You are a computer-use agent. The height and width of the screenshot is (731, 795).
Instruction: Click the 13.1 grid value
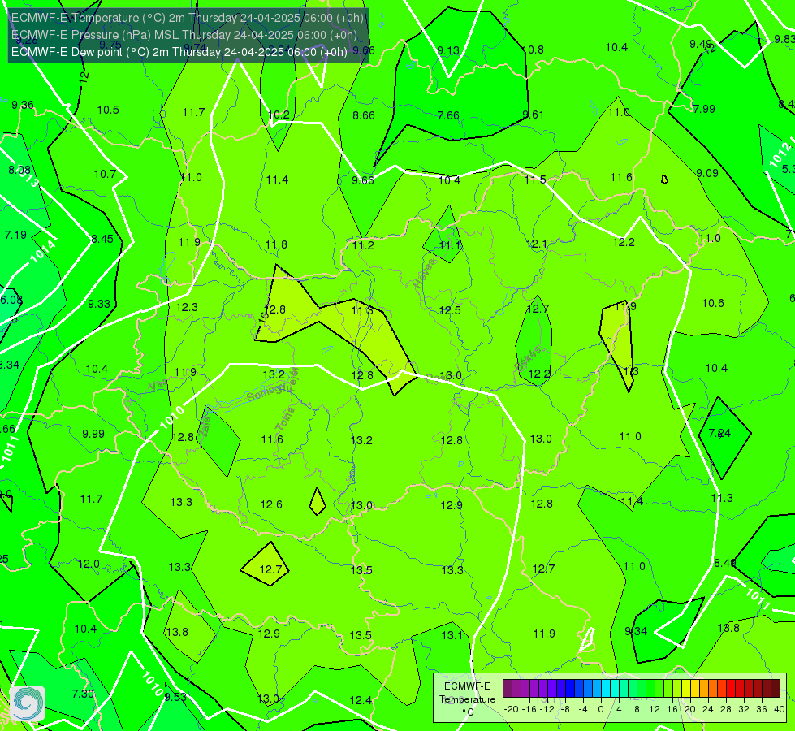tap(452, 635)
